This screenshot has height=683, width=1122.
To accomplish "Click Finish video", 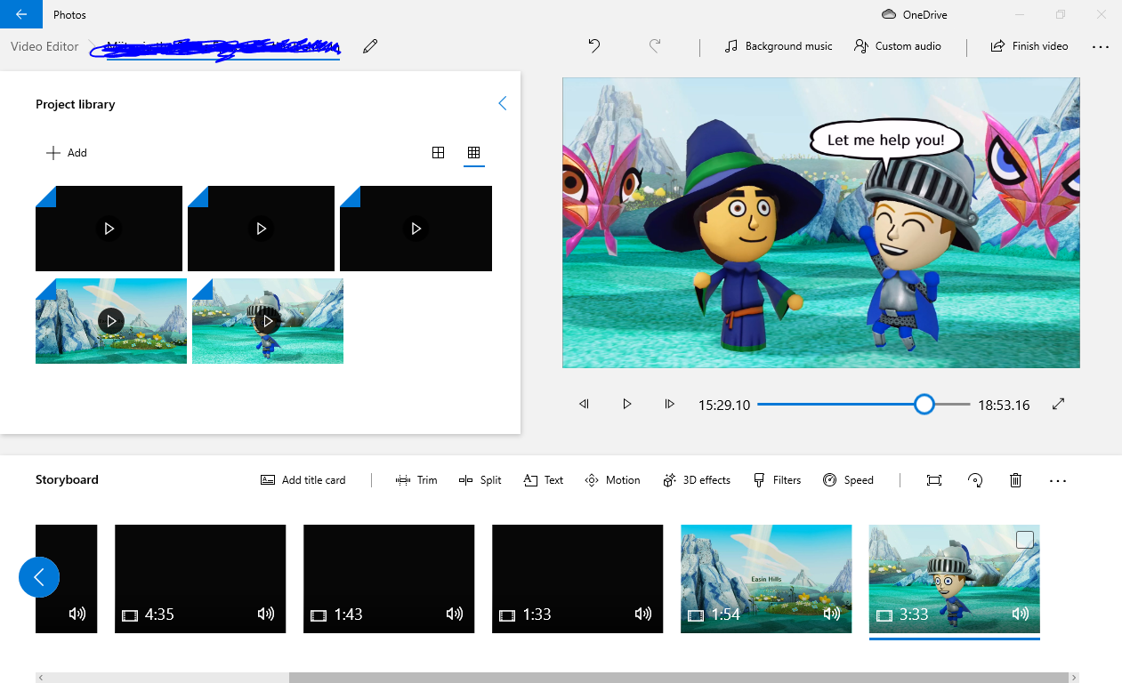I will click(1029, 46).
